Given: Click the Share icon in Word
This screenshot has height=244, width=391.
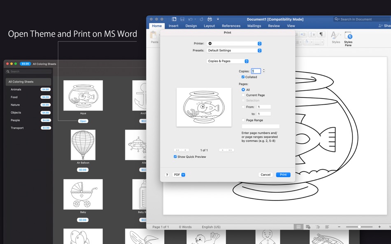Looking at the screenshot, I should pyautogui.click(x=381, y=25).
